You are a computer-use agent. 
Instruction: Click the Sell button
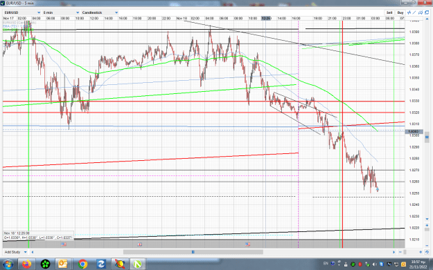[x=389, y=12]
